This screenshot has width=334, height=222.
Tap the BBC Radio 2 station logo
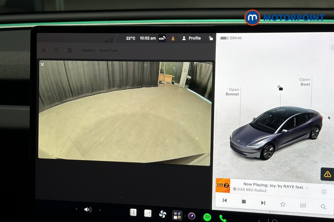(223, 186)
